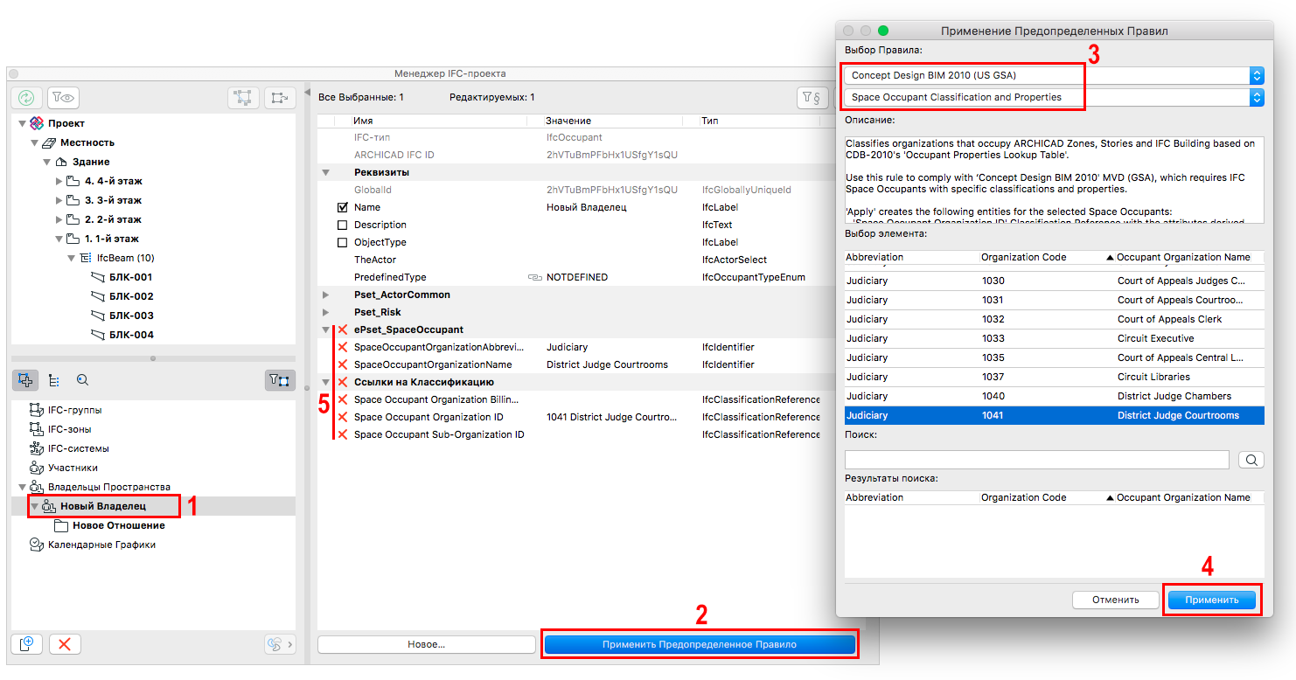This screenshot has height=680, width=1296.
Task: Click the green refresh icon in IFC manager
Action: click(25, 97)
